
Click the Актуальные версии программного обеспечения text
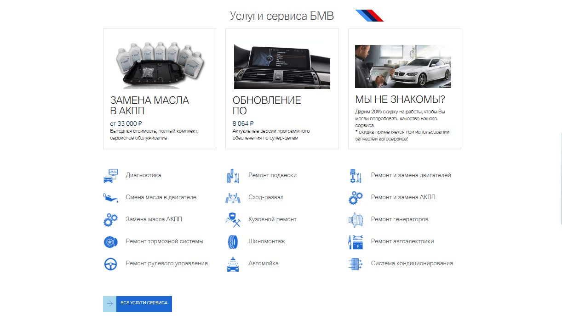271,134
